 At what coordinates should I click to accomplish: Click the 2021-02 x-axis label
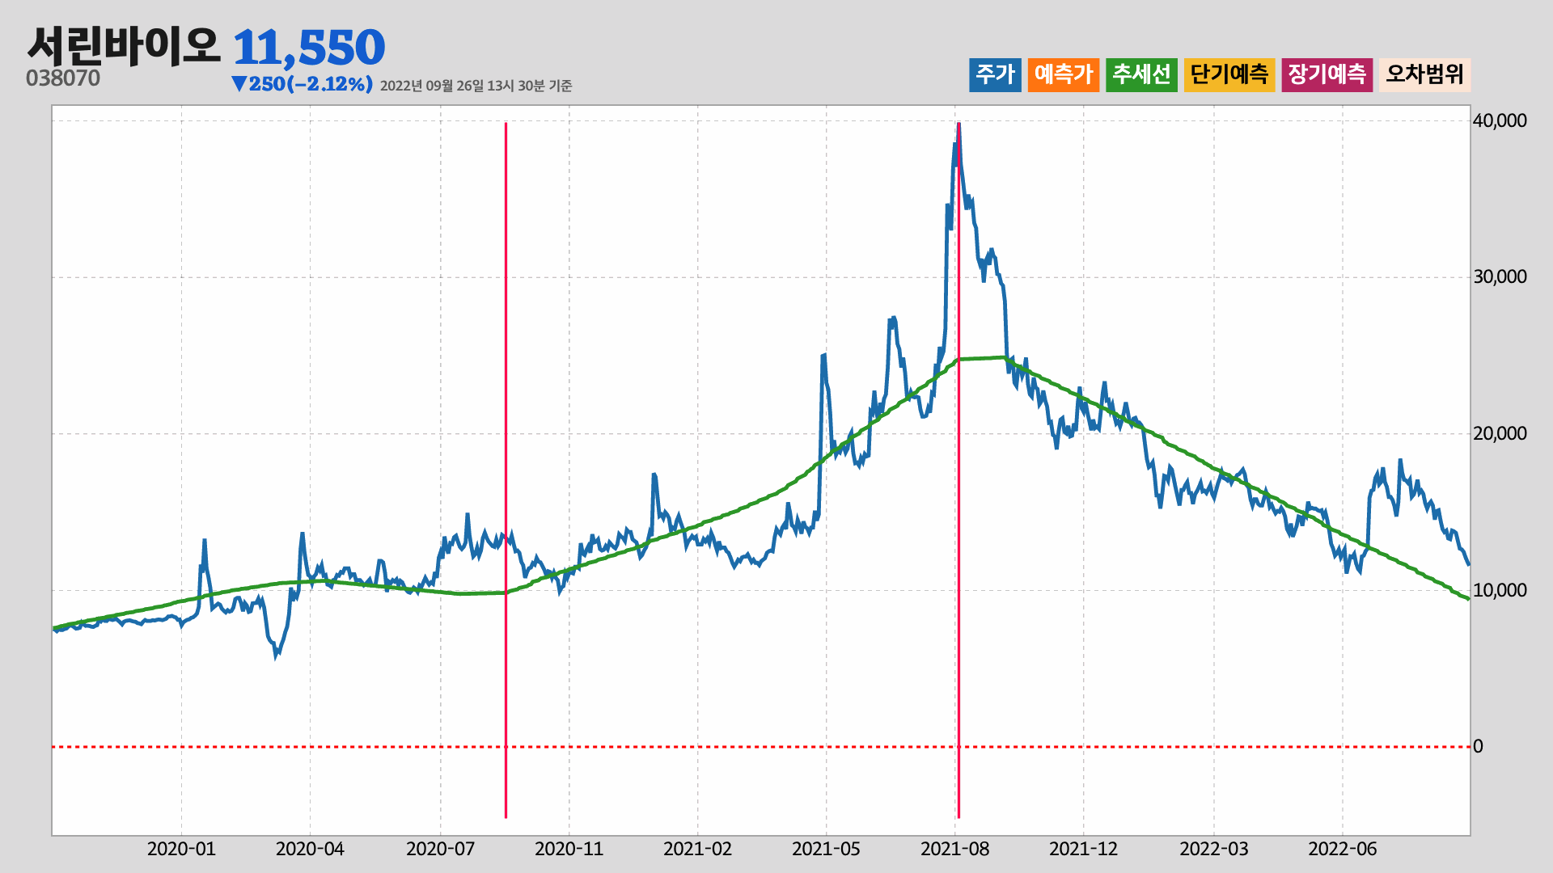(x=697, y=849)
